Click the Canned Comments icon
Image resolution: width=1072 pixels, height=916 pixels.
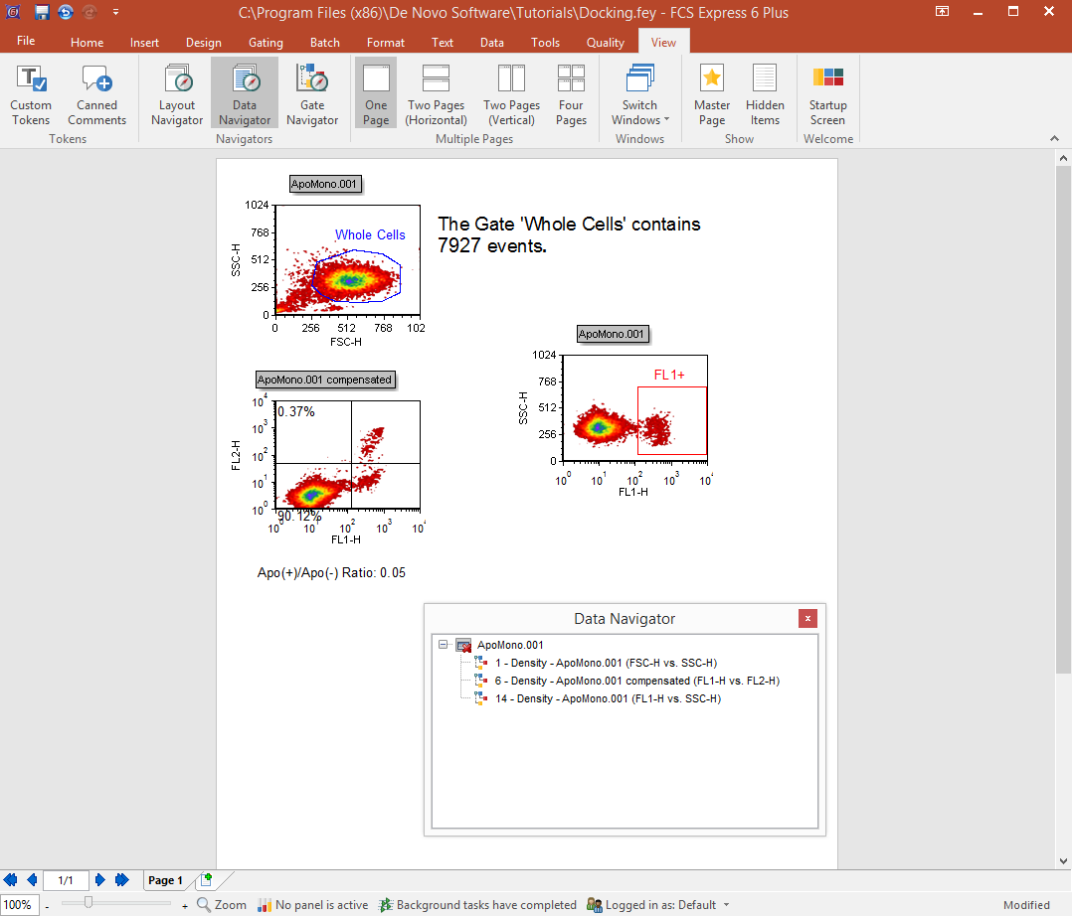tap(96, 95)
